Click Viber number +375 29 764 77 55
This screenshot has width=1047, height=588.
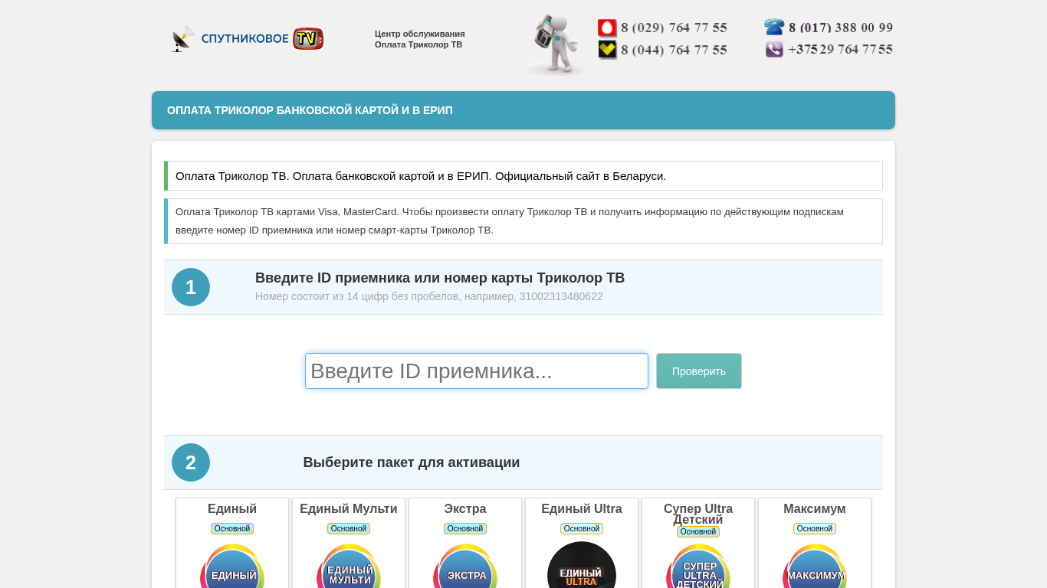(x=840, y=49)
